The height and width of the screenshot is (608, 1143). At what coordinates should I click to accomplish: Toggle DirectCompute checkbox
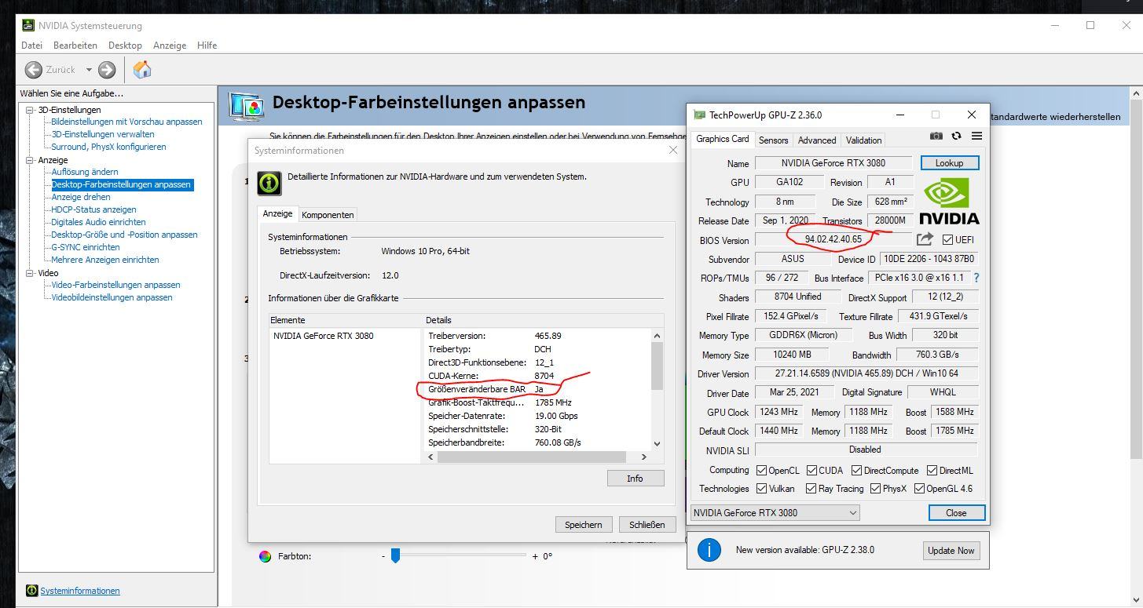point(857,471)
